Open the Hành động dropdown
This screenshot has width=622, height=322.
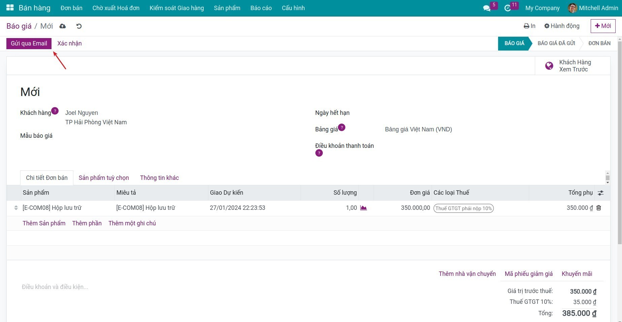(x=562, y=26)
